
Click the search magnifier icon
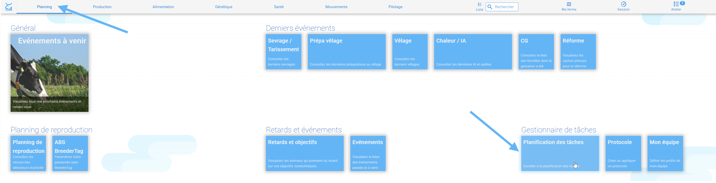click(x=490, y=7)
